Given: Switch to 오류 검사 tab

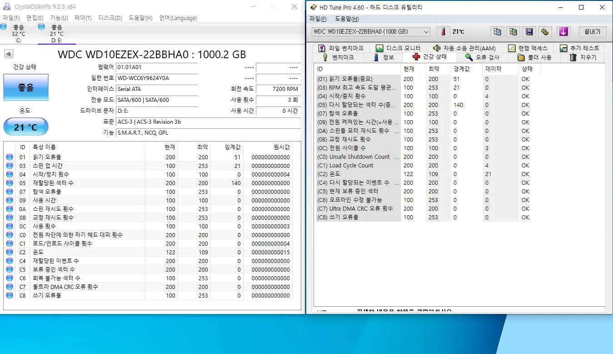Looking at the screenshot, I should [x=482, y=57].
